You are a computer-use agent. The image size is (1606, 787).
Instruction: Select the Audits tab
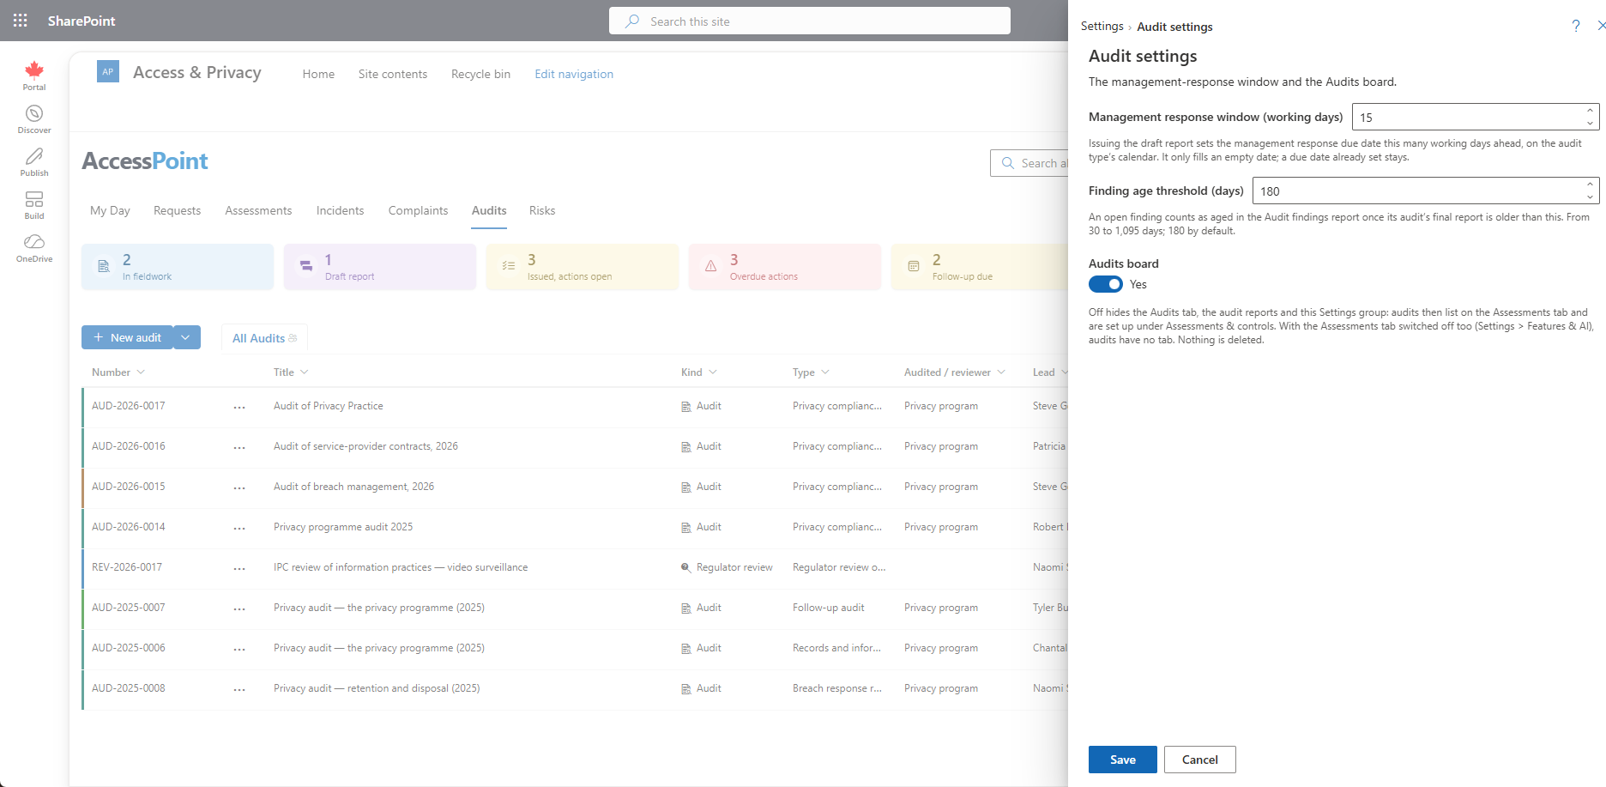tap(489, 210)
